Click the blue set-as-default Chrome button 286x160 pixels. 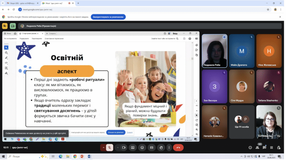click(108, 17)
